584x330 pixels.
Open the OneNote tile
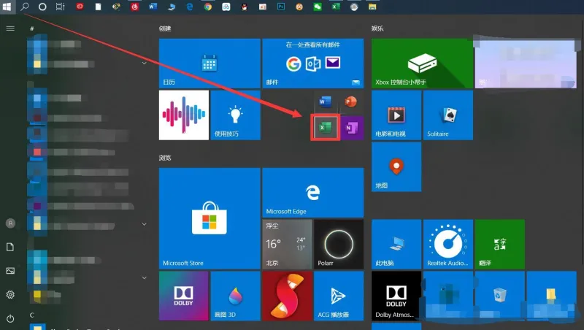point(352,128)
